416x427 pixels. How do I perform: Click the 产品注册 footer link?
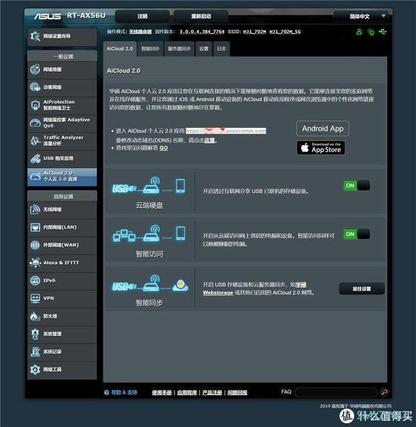coord(212,392)
